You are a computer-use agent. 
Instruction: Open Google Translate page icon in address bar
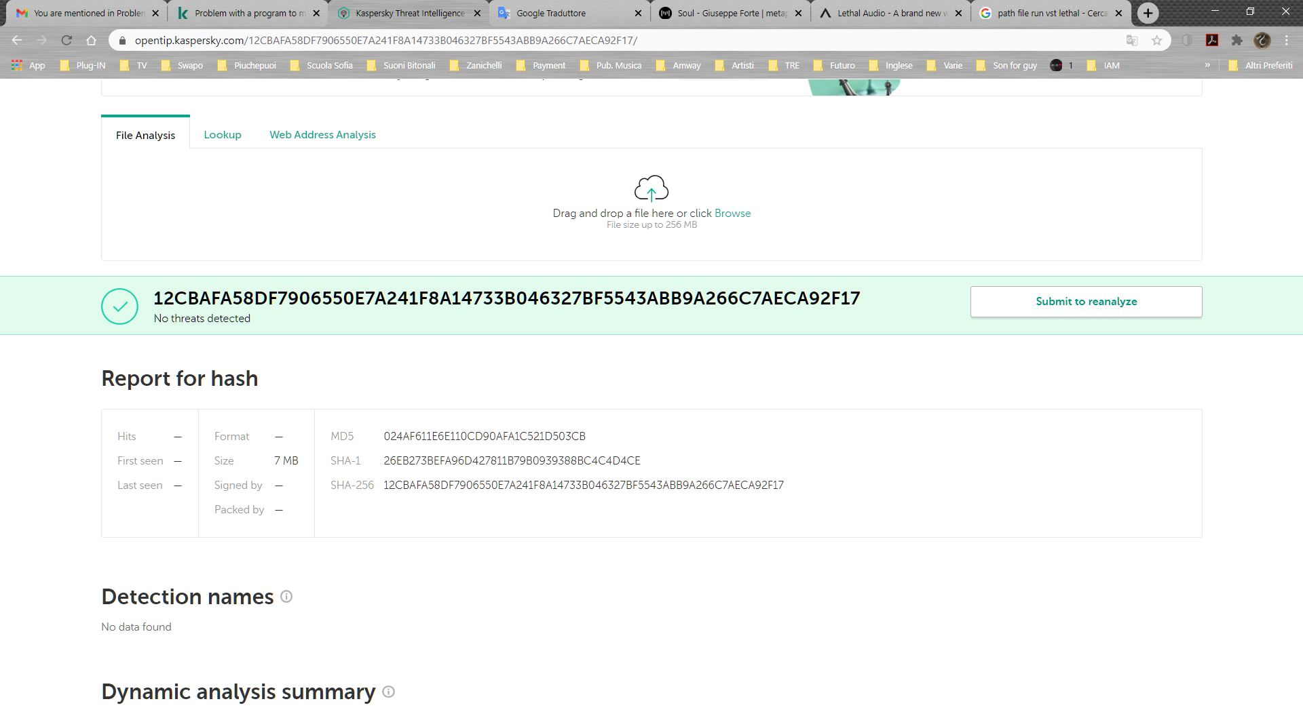(1132, 41)
